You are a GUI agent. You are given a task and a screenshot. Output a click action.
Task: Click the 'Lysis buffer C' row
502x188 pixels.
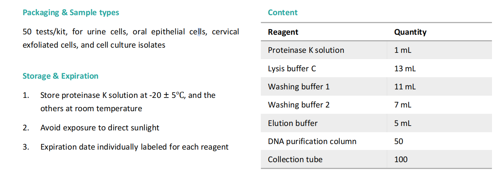click(x=292, y=69)
